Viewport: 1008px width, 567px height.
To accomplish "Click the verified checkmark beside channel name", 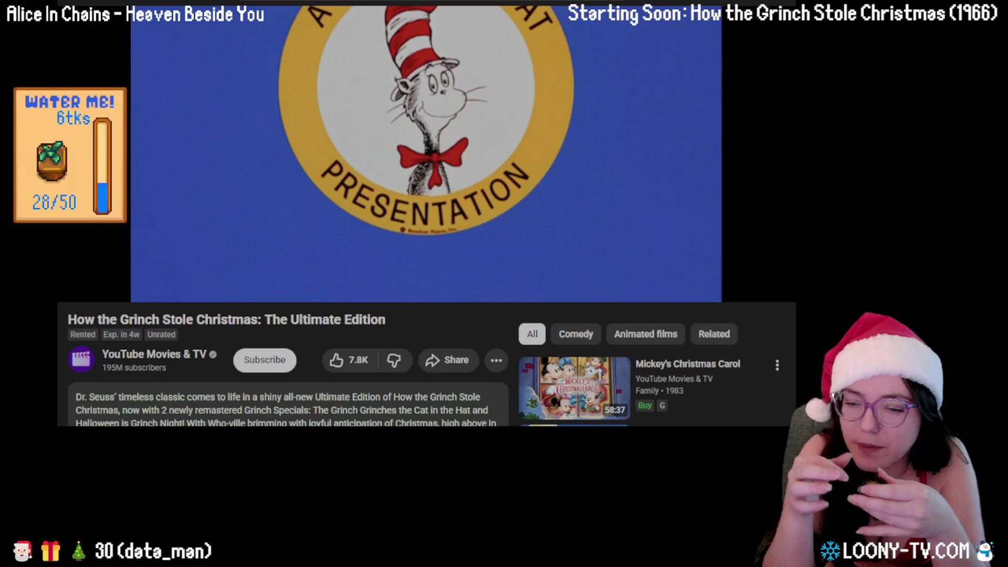I will (213, 354).
